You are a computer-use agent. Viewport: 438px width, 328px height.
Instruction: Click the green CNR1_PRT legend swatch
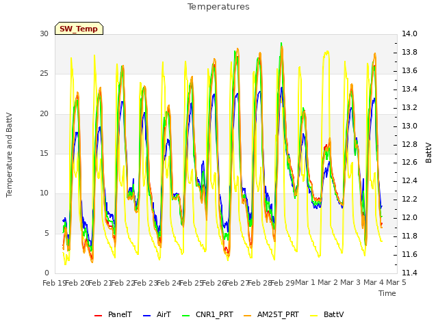coord(185,316)
